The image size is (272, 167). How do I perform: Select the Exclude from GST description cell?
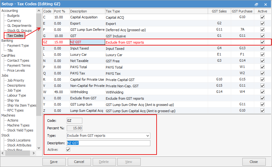coord(87,98)
